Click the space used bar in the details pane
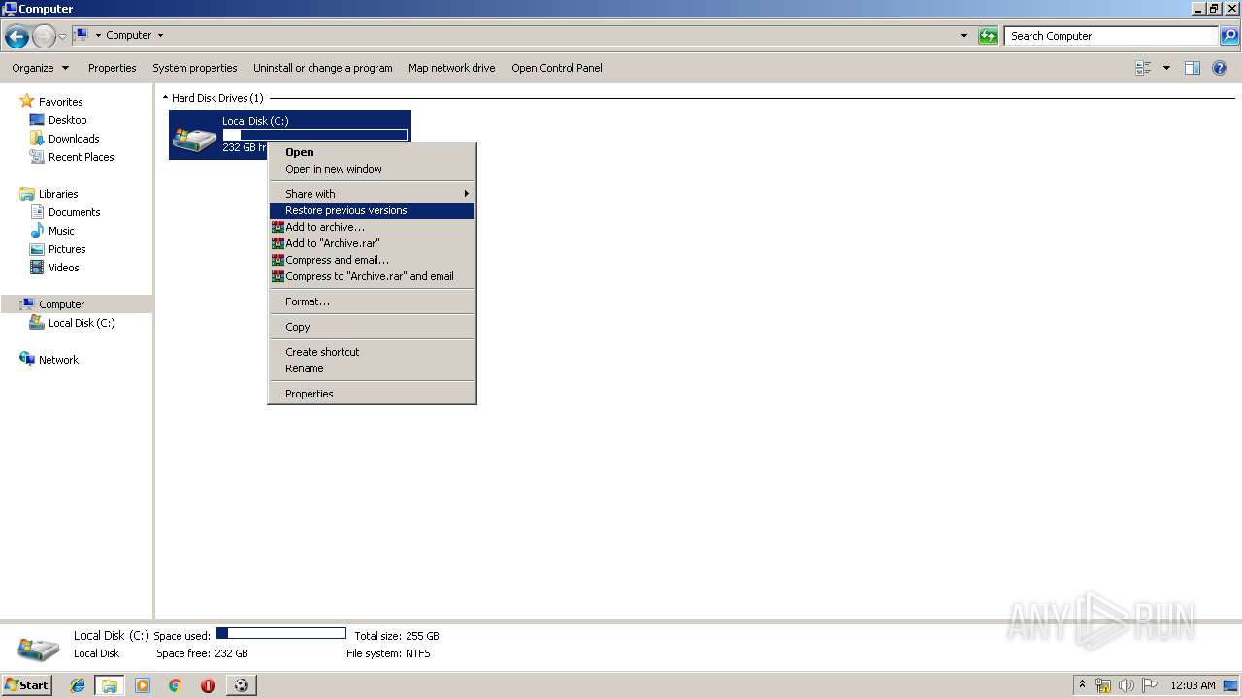This screenshot has height=698, width=1242. (280, 634)
